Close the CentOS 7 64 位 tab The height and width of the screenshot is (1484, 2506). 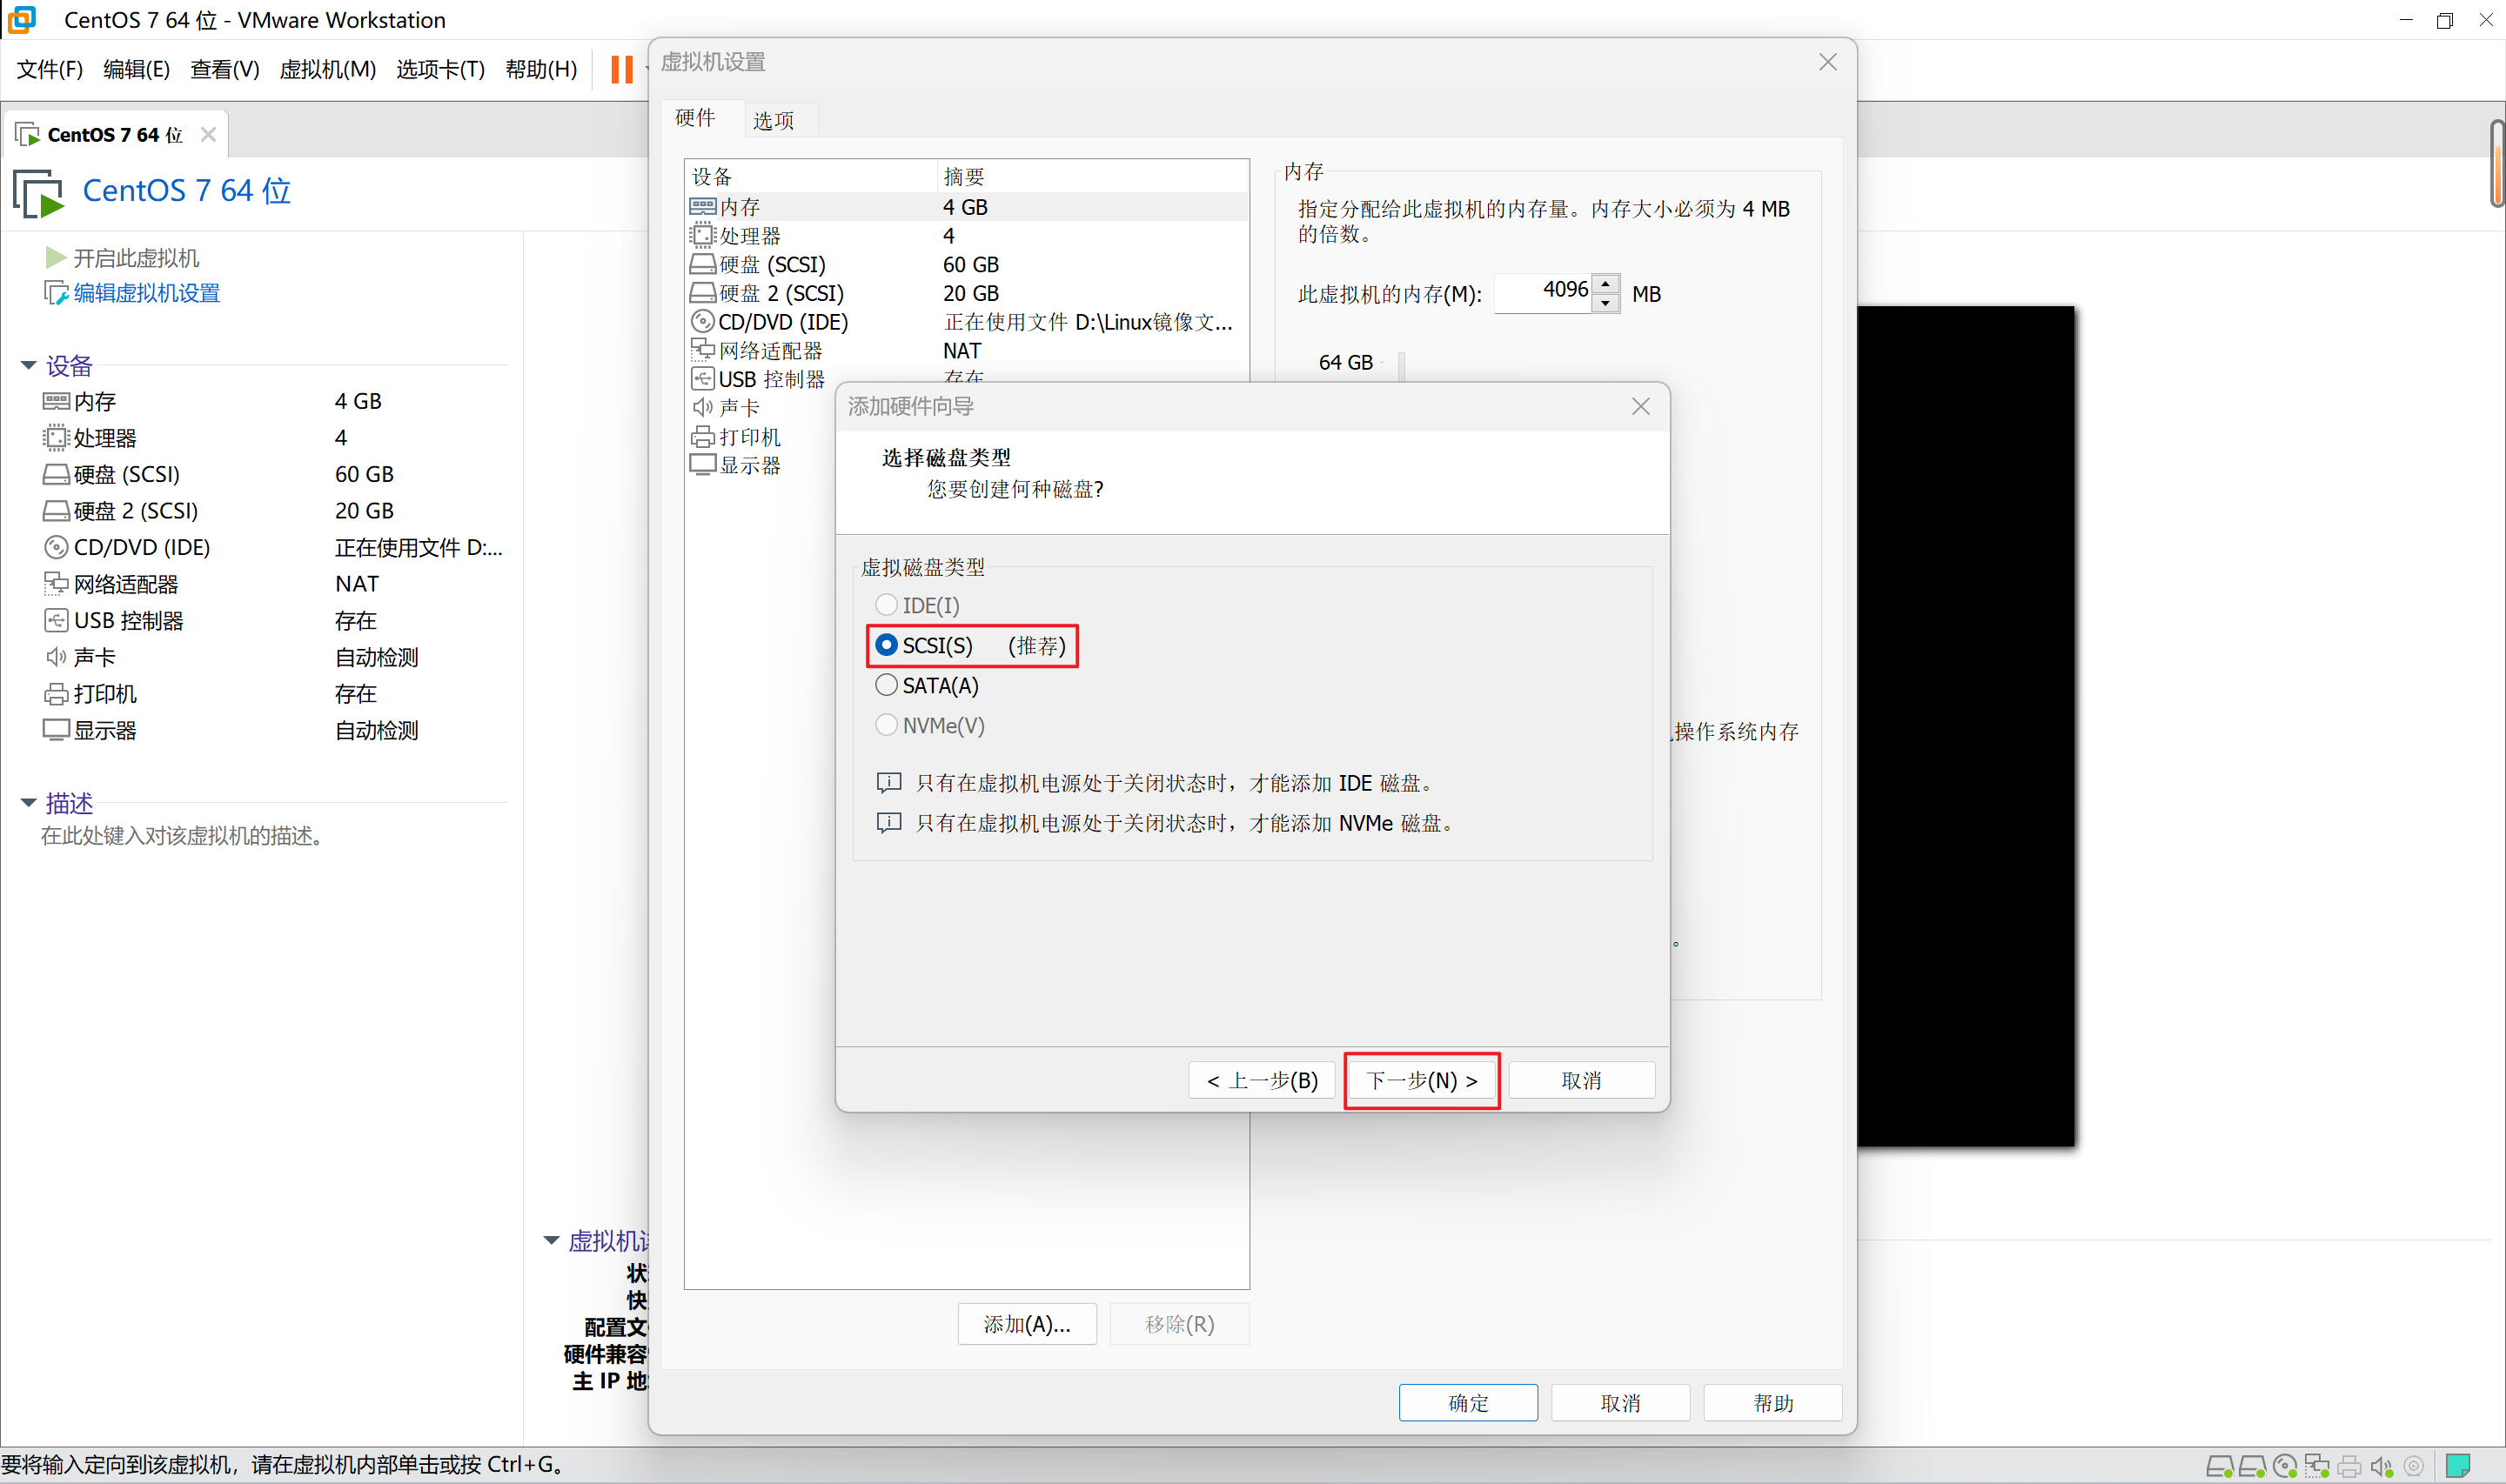(x=208, y=134)
